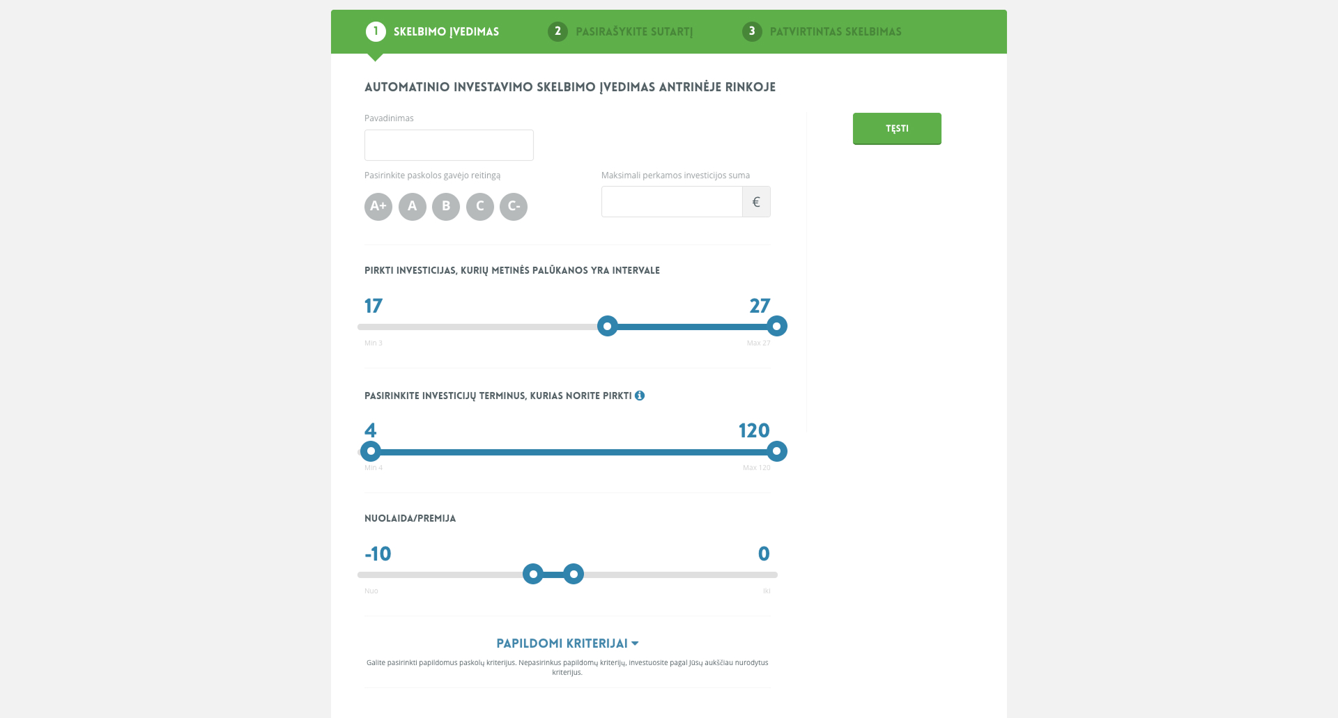Screen dimensions: 1338x718
Task: Click step 2 numbered circle icon
Action: click(557, 31)
